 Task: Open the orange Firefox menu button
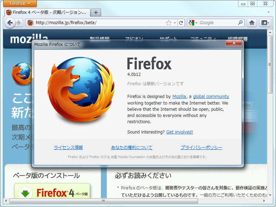pyautogui.click(x=19, y=3)
